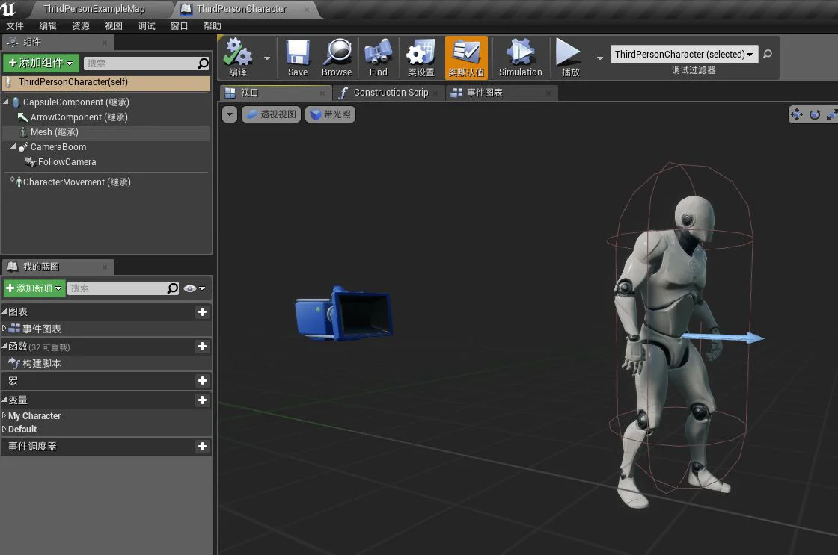Select CapsuleComponent in component tree
Viewport: 838px width, 555px height.
point(76,102)
